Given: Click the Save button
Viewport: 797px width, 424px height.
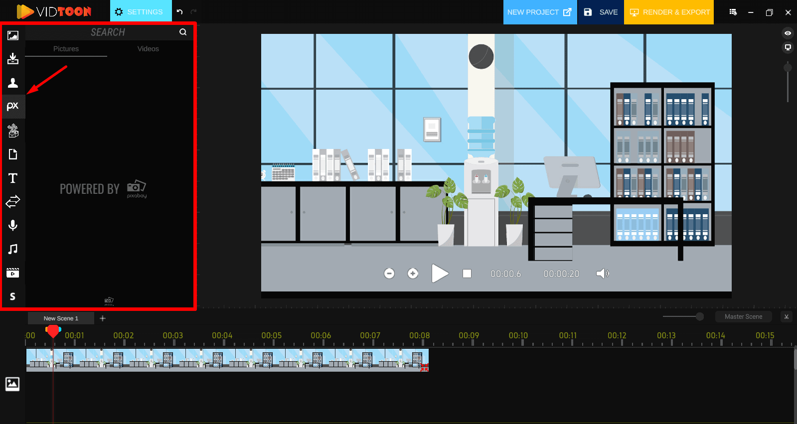Looking at the screenshot, I should click(601, 12).
